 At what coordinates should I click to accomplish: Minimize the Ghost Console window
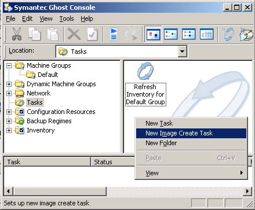(227, 8)
